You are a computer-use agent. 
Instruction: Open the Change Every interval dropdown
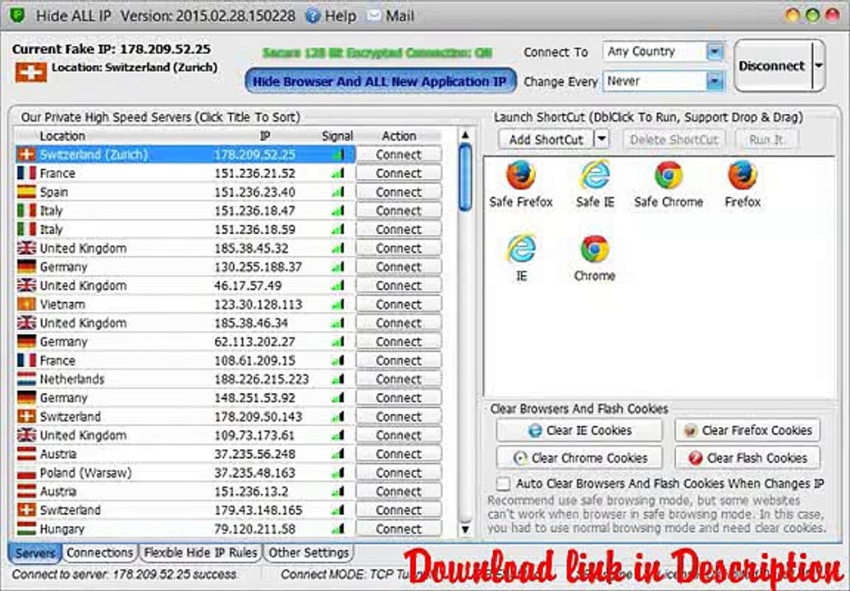[x=715, y=81]
